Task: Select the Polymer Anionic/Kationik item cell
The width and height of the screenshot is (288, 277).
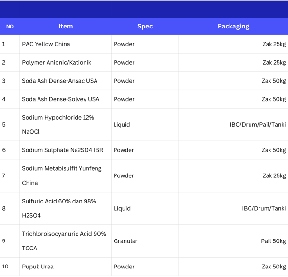Action: [66, 62]
